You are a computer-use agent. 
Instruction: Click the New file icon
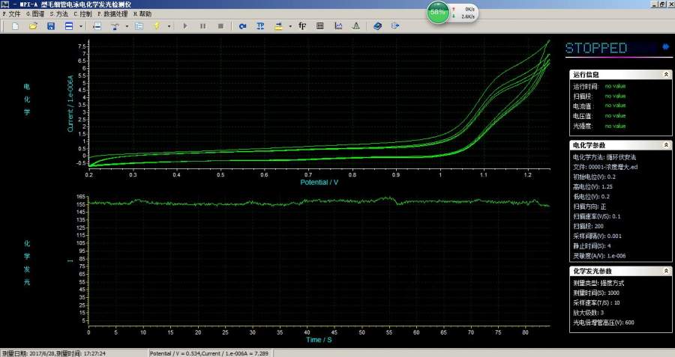(x=15, y=26)
